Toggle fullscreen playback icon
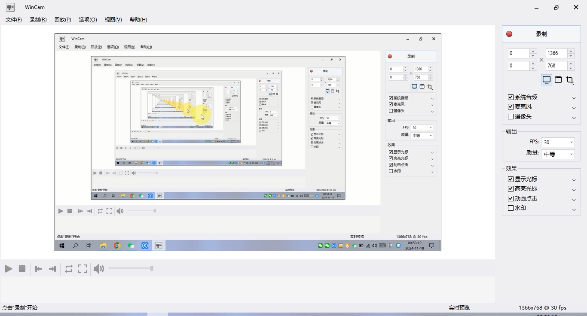The width and height of the screenshot is (587, 316). (83, 269)
